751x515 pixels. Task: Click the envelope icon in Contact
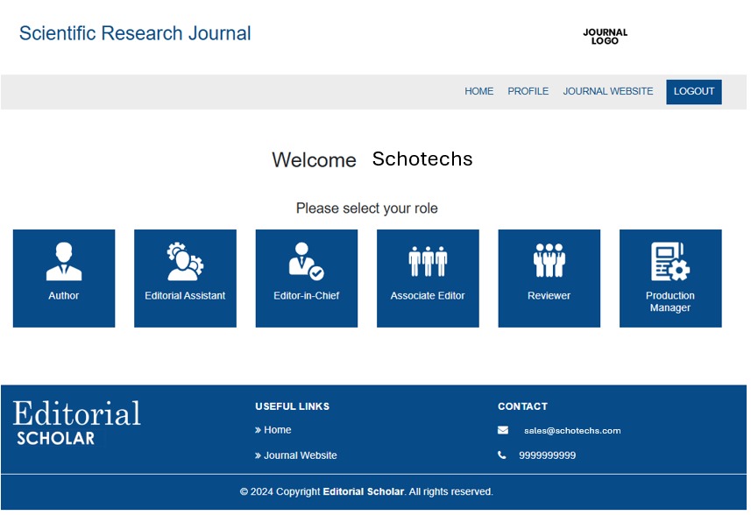[503, 430]
